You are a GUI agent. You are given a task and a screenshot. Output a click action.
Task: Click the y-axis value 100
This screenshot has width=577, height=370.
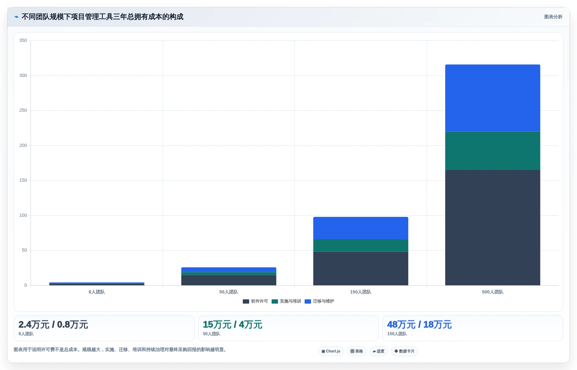coord(23,215)
